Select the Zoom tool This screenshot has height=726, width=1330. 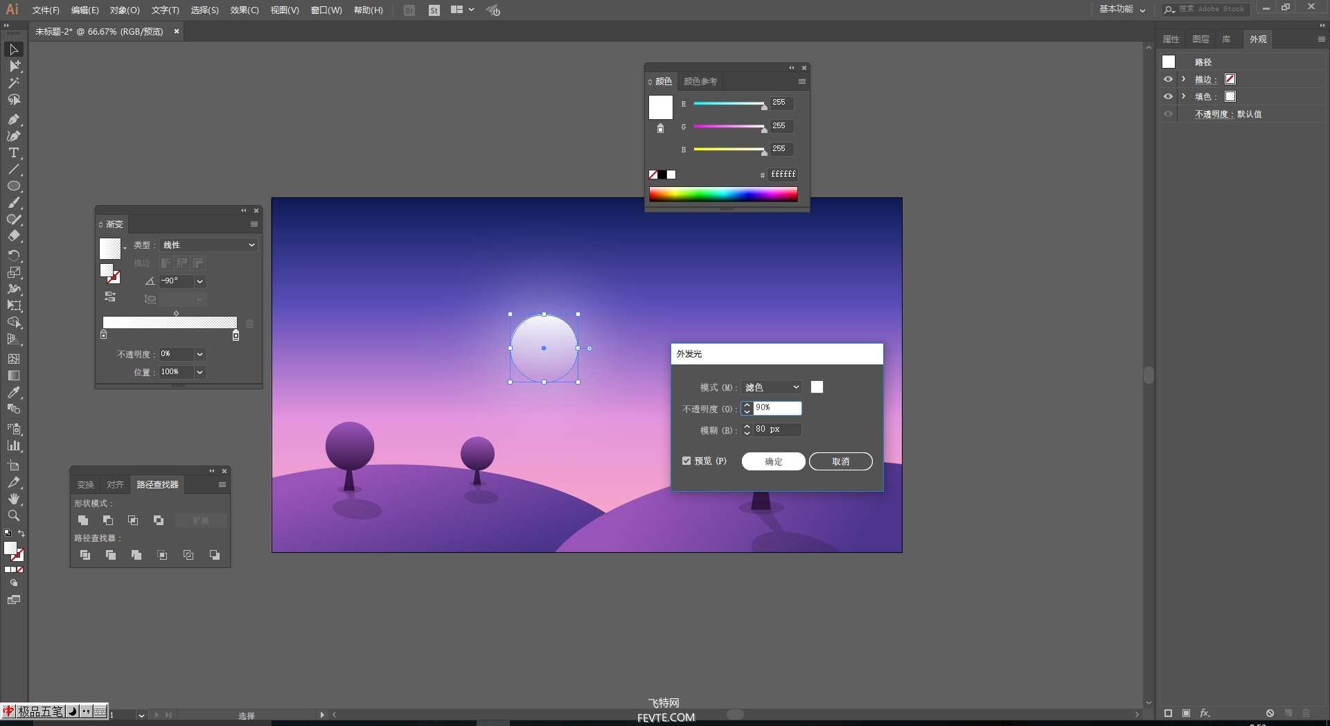[x=14, y=515]
